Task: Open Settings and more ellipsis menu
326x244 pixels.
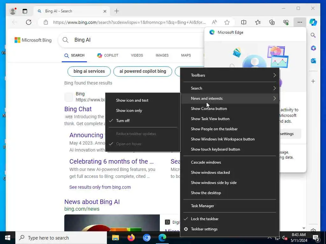Action: pos(300,22)
